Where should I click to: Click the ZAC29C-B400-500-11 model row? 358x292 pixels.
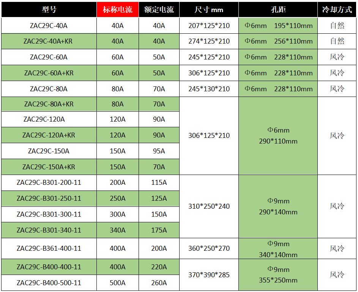tap(49, 283)
